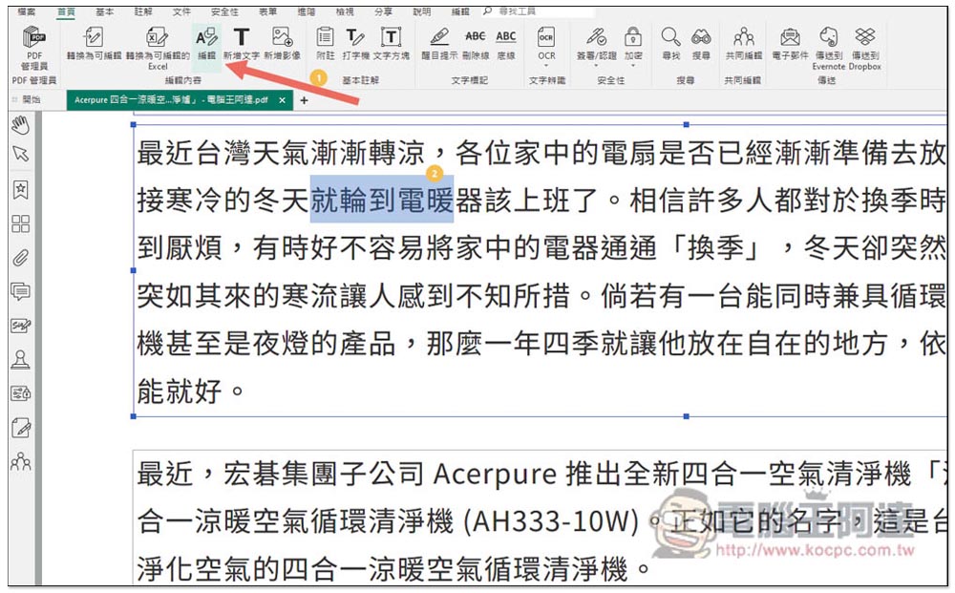
Task: Select the arrow Select tool in sidebar
Action: (21, 154)
